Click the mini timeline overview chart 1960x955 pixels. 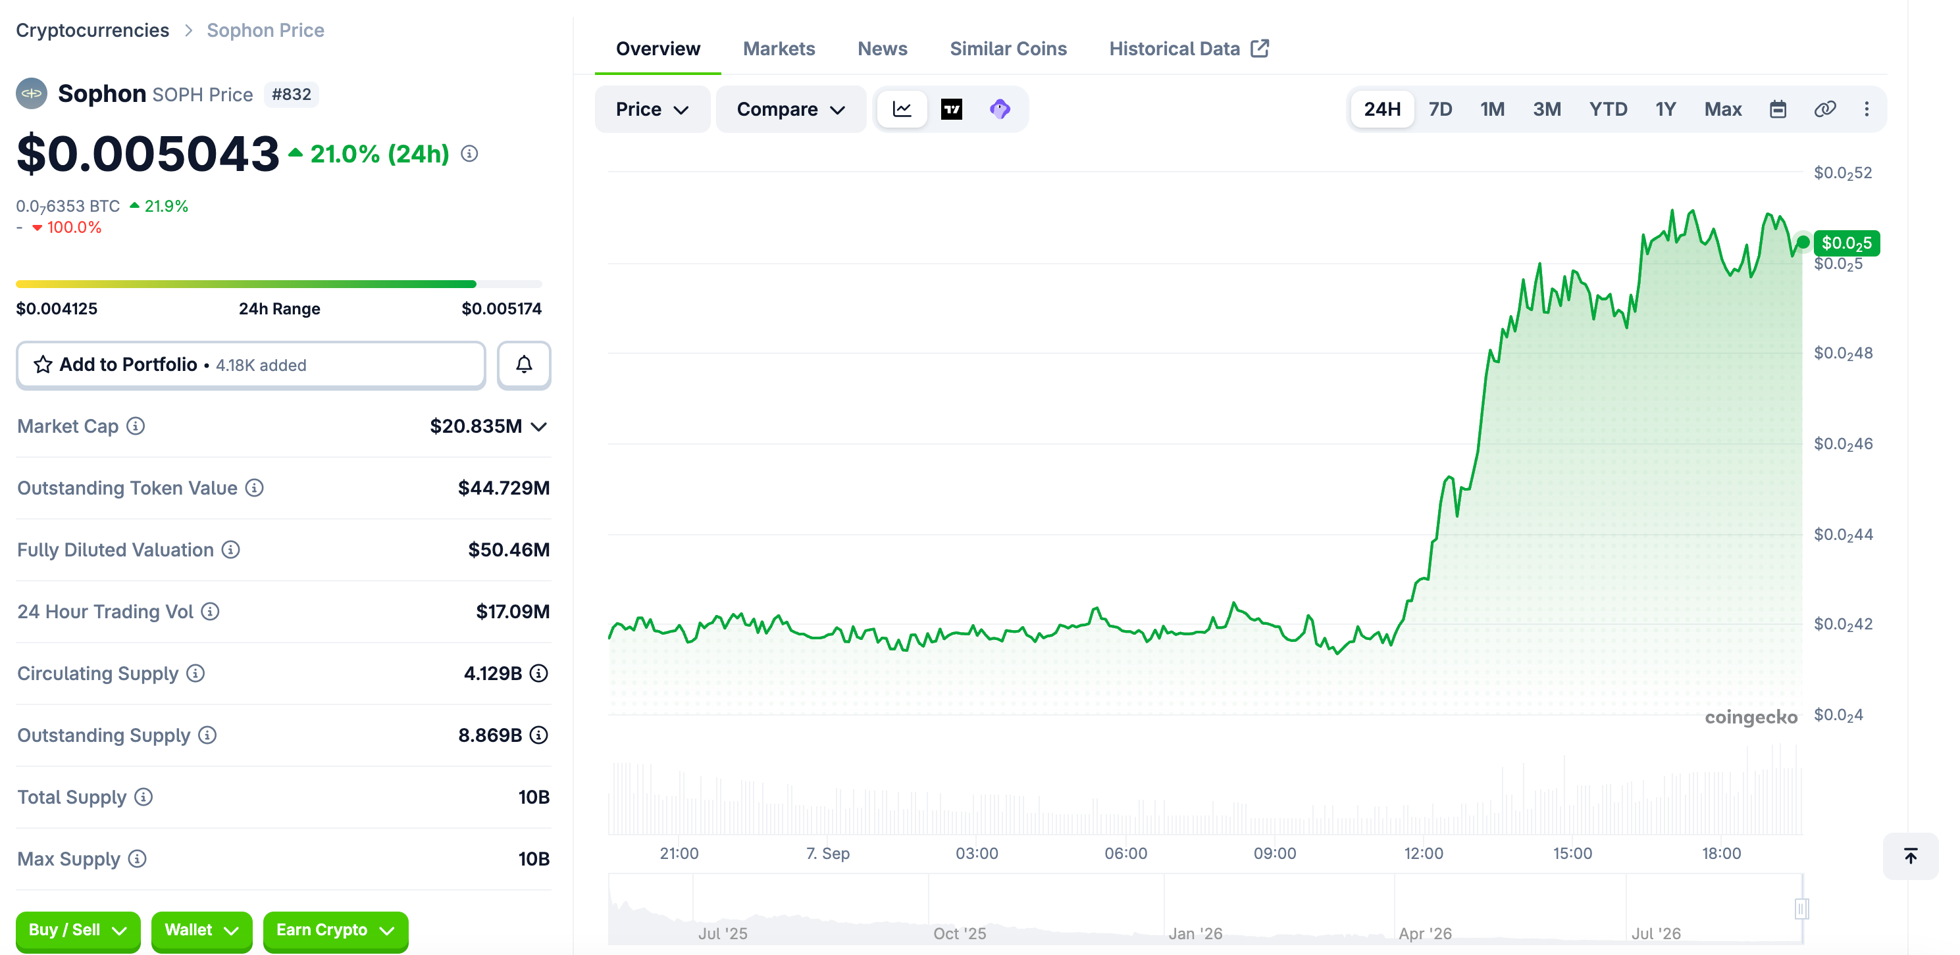pos(1204,908)
